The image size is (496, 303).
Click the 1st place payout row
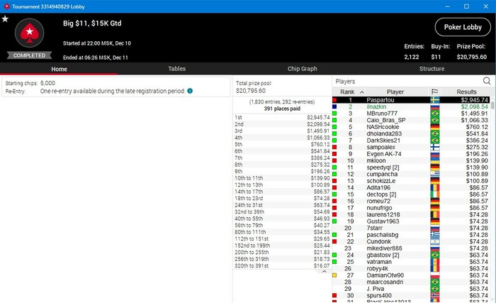point(282,117)
